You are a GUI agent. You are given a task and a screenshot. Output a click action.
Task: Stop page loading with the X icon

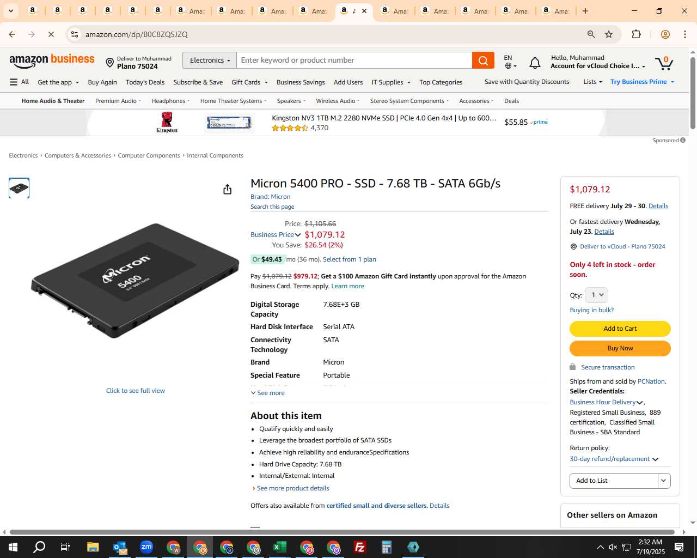click(51, 34)
